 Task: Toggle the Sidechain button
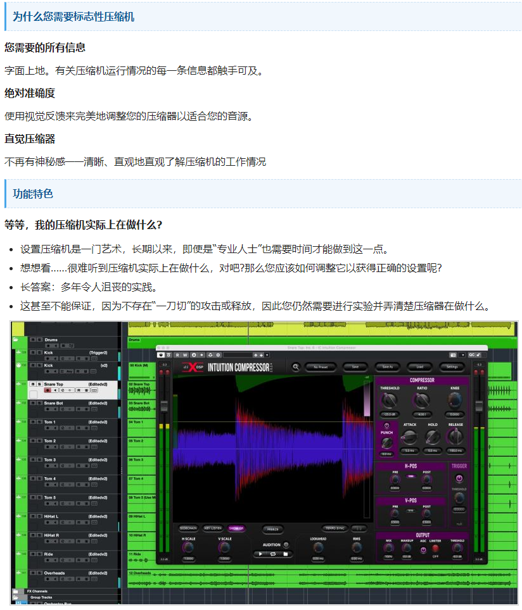188,528
